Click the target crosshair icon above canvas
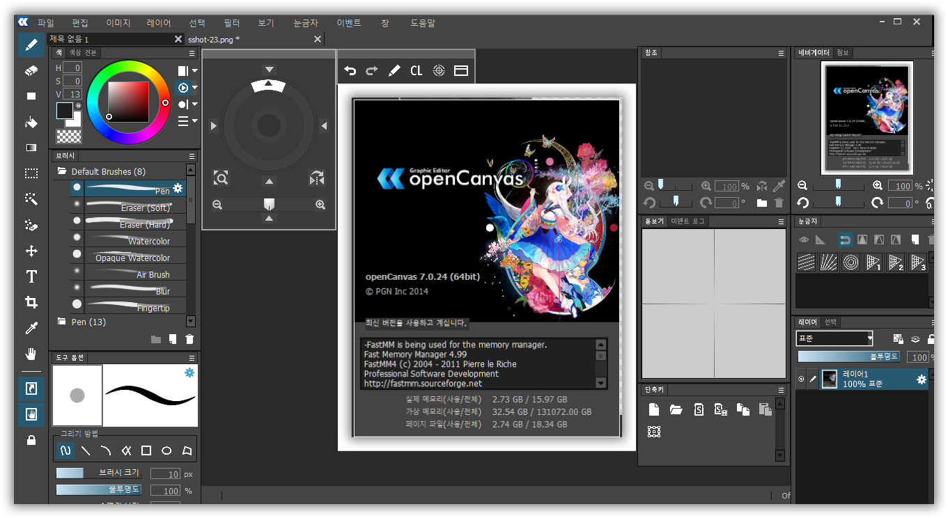Viewport: 948px width, 518px height. point(439,70)
